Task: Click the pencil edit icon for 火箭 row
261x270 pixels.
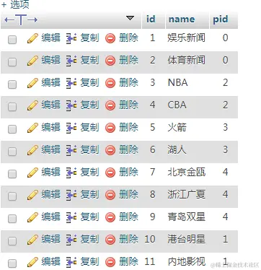Action: (32, 128)
